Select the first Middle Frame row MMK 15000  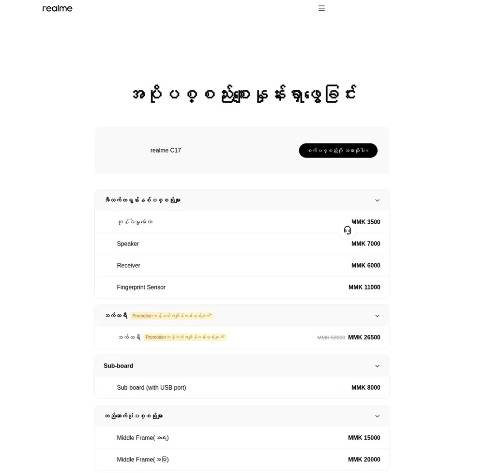coord(242,438)
